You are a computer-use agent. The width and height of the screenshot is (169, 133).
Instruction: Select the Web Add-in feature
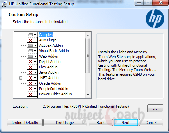(49, 56)
